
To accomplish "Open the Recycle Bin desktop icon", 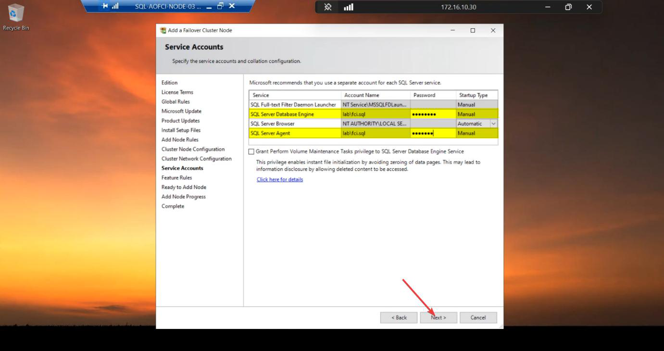I will tap(16, 17).
